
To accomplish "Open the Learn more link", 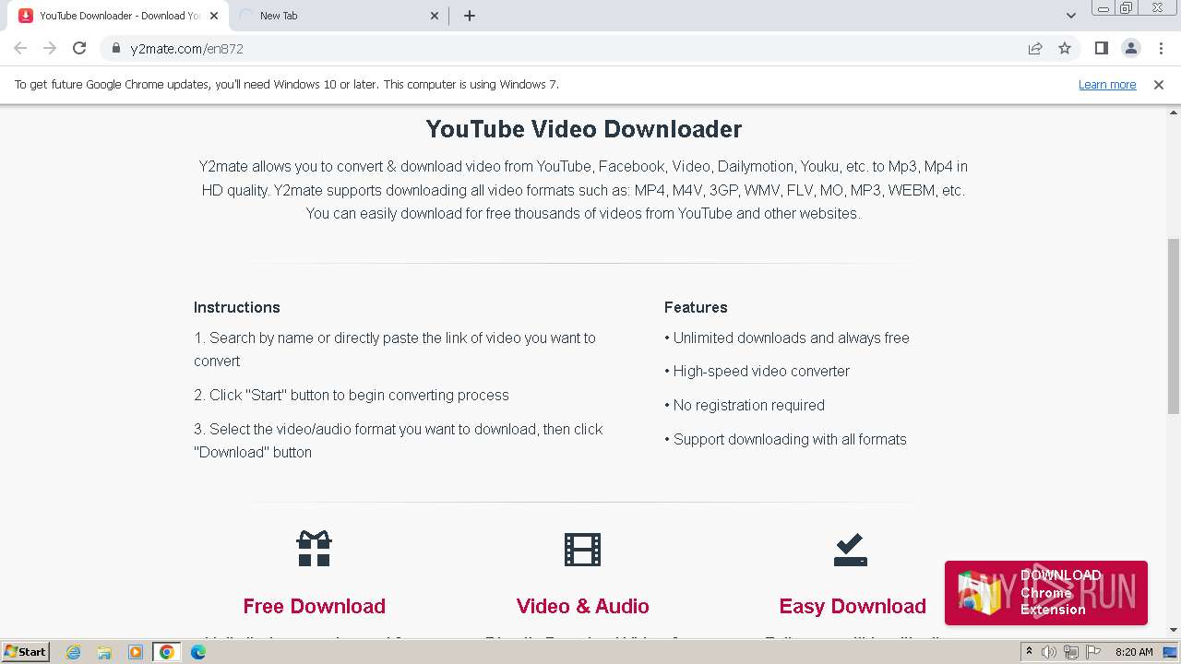I will 1107,84.
